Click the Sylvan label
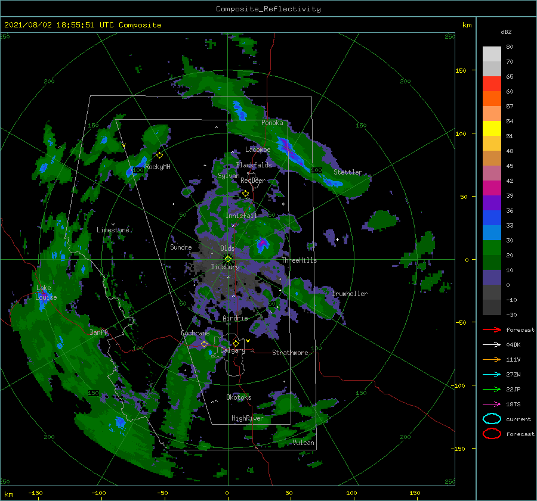The image size is (537, 501). click(229, 176)
